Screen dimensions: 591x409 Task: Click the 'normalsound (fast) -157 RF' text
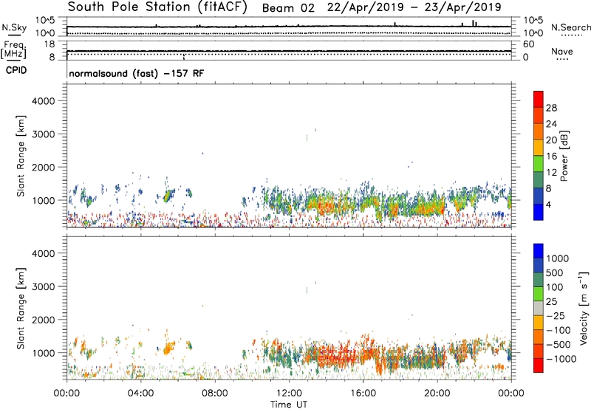(137, 73)
